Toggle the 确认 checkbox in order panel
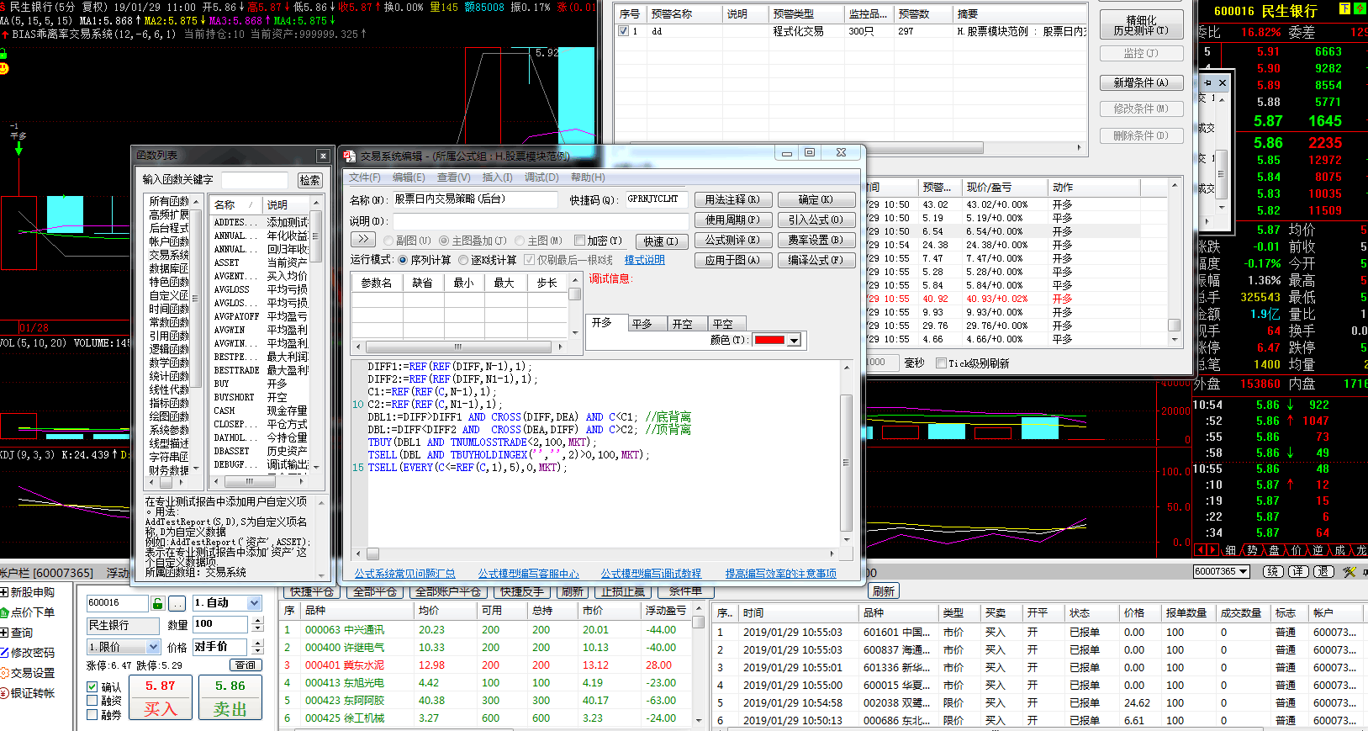 (x=92, y=686)
